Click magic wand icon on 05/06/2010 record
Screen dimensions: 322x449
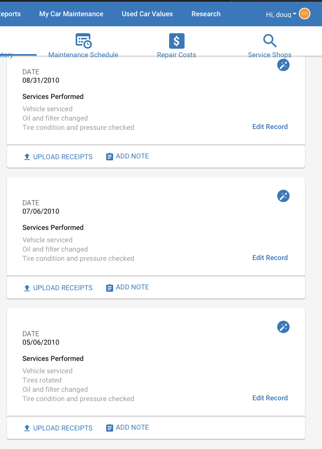coord(283,327)
